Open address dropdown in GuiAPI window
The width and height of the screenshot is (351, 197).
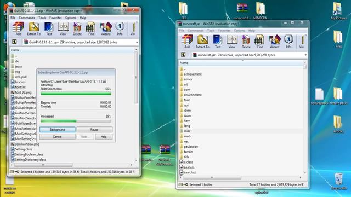point(137,42)
